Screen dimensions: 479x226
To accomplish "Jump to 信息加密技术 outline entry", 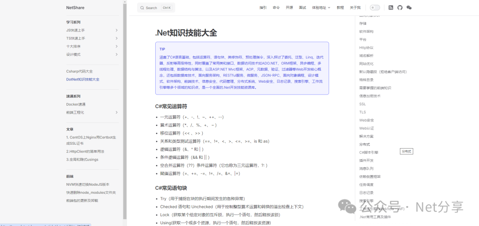I will [x=369, y=96].
